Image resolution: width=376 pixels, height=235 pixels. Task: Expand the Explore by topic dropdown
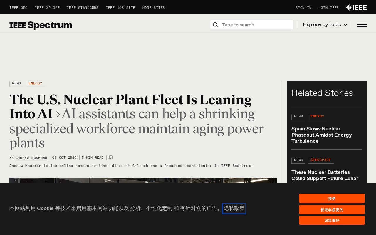[x=325, y=25]
